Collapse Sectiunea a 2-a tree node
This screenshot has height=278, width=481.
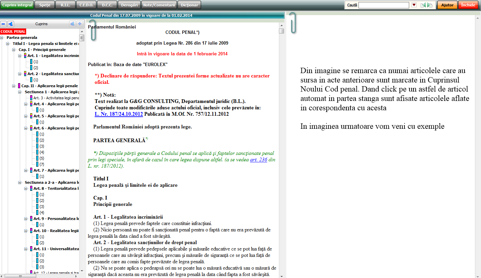20,182
